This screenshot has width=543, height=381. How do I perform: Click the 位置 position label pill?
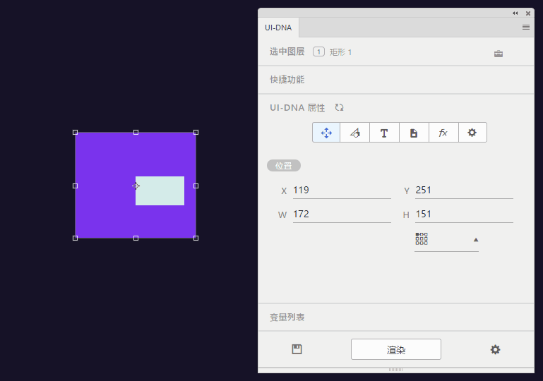click(284, 166)
